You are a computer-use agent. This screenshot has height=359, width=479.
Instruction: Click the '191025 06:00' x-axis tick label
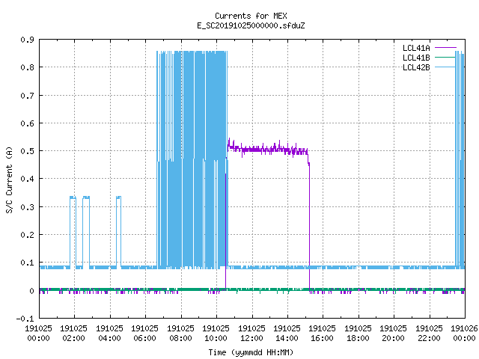click(x=144, y=334)
